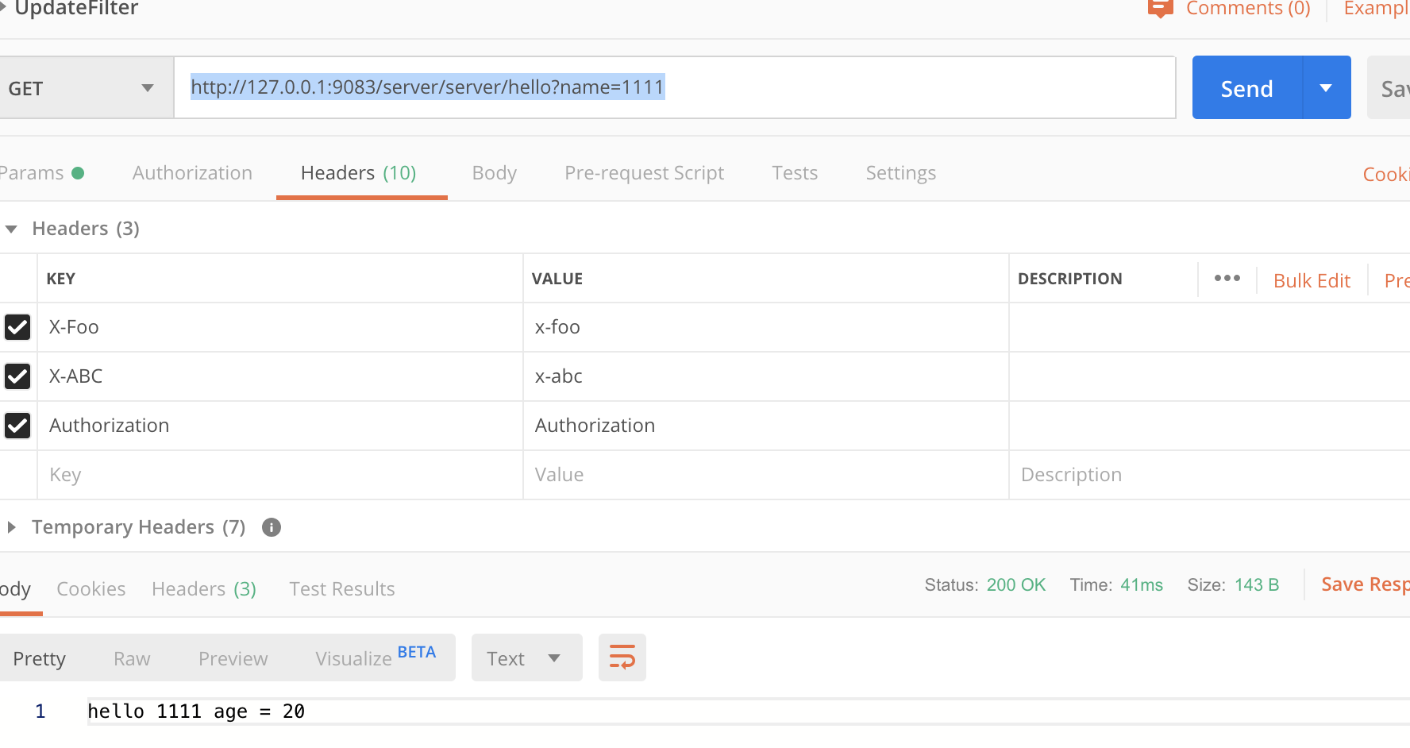Image resolution: width=1410 pixels, height=748 pixels.
Task: Click the blue Send button
Action: click(1246, 88)
